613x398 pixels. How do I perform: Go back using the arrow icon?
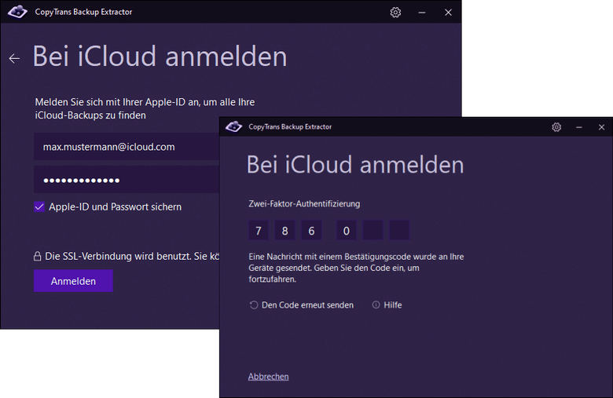(14, 59)
